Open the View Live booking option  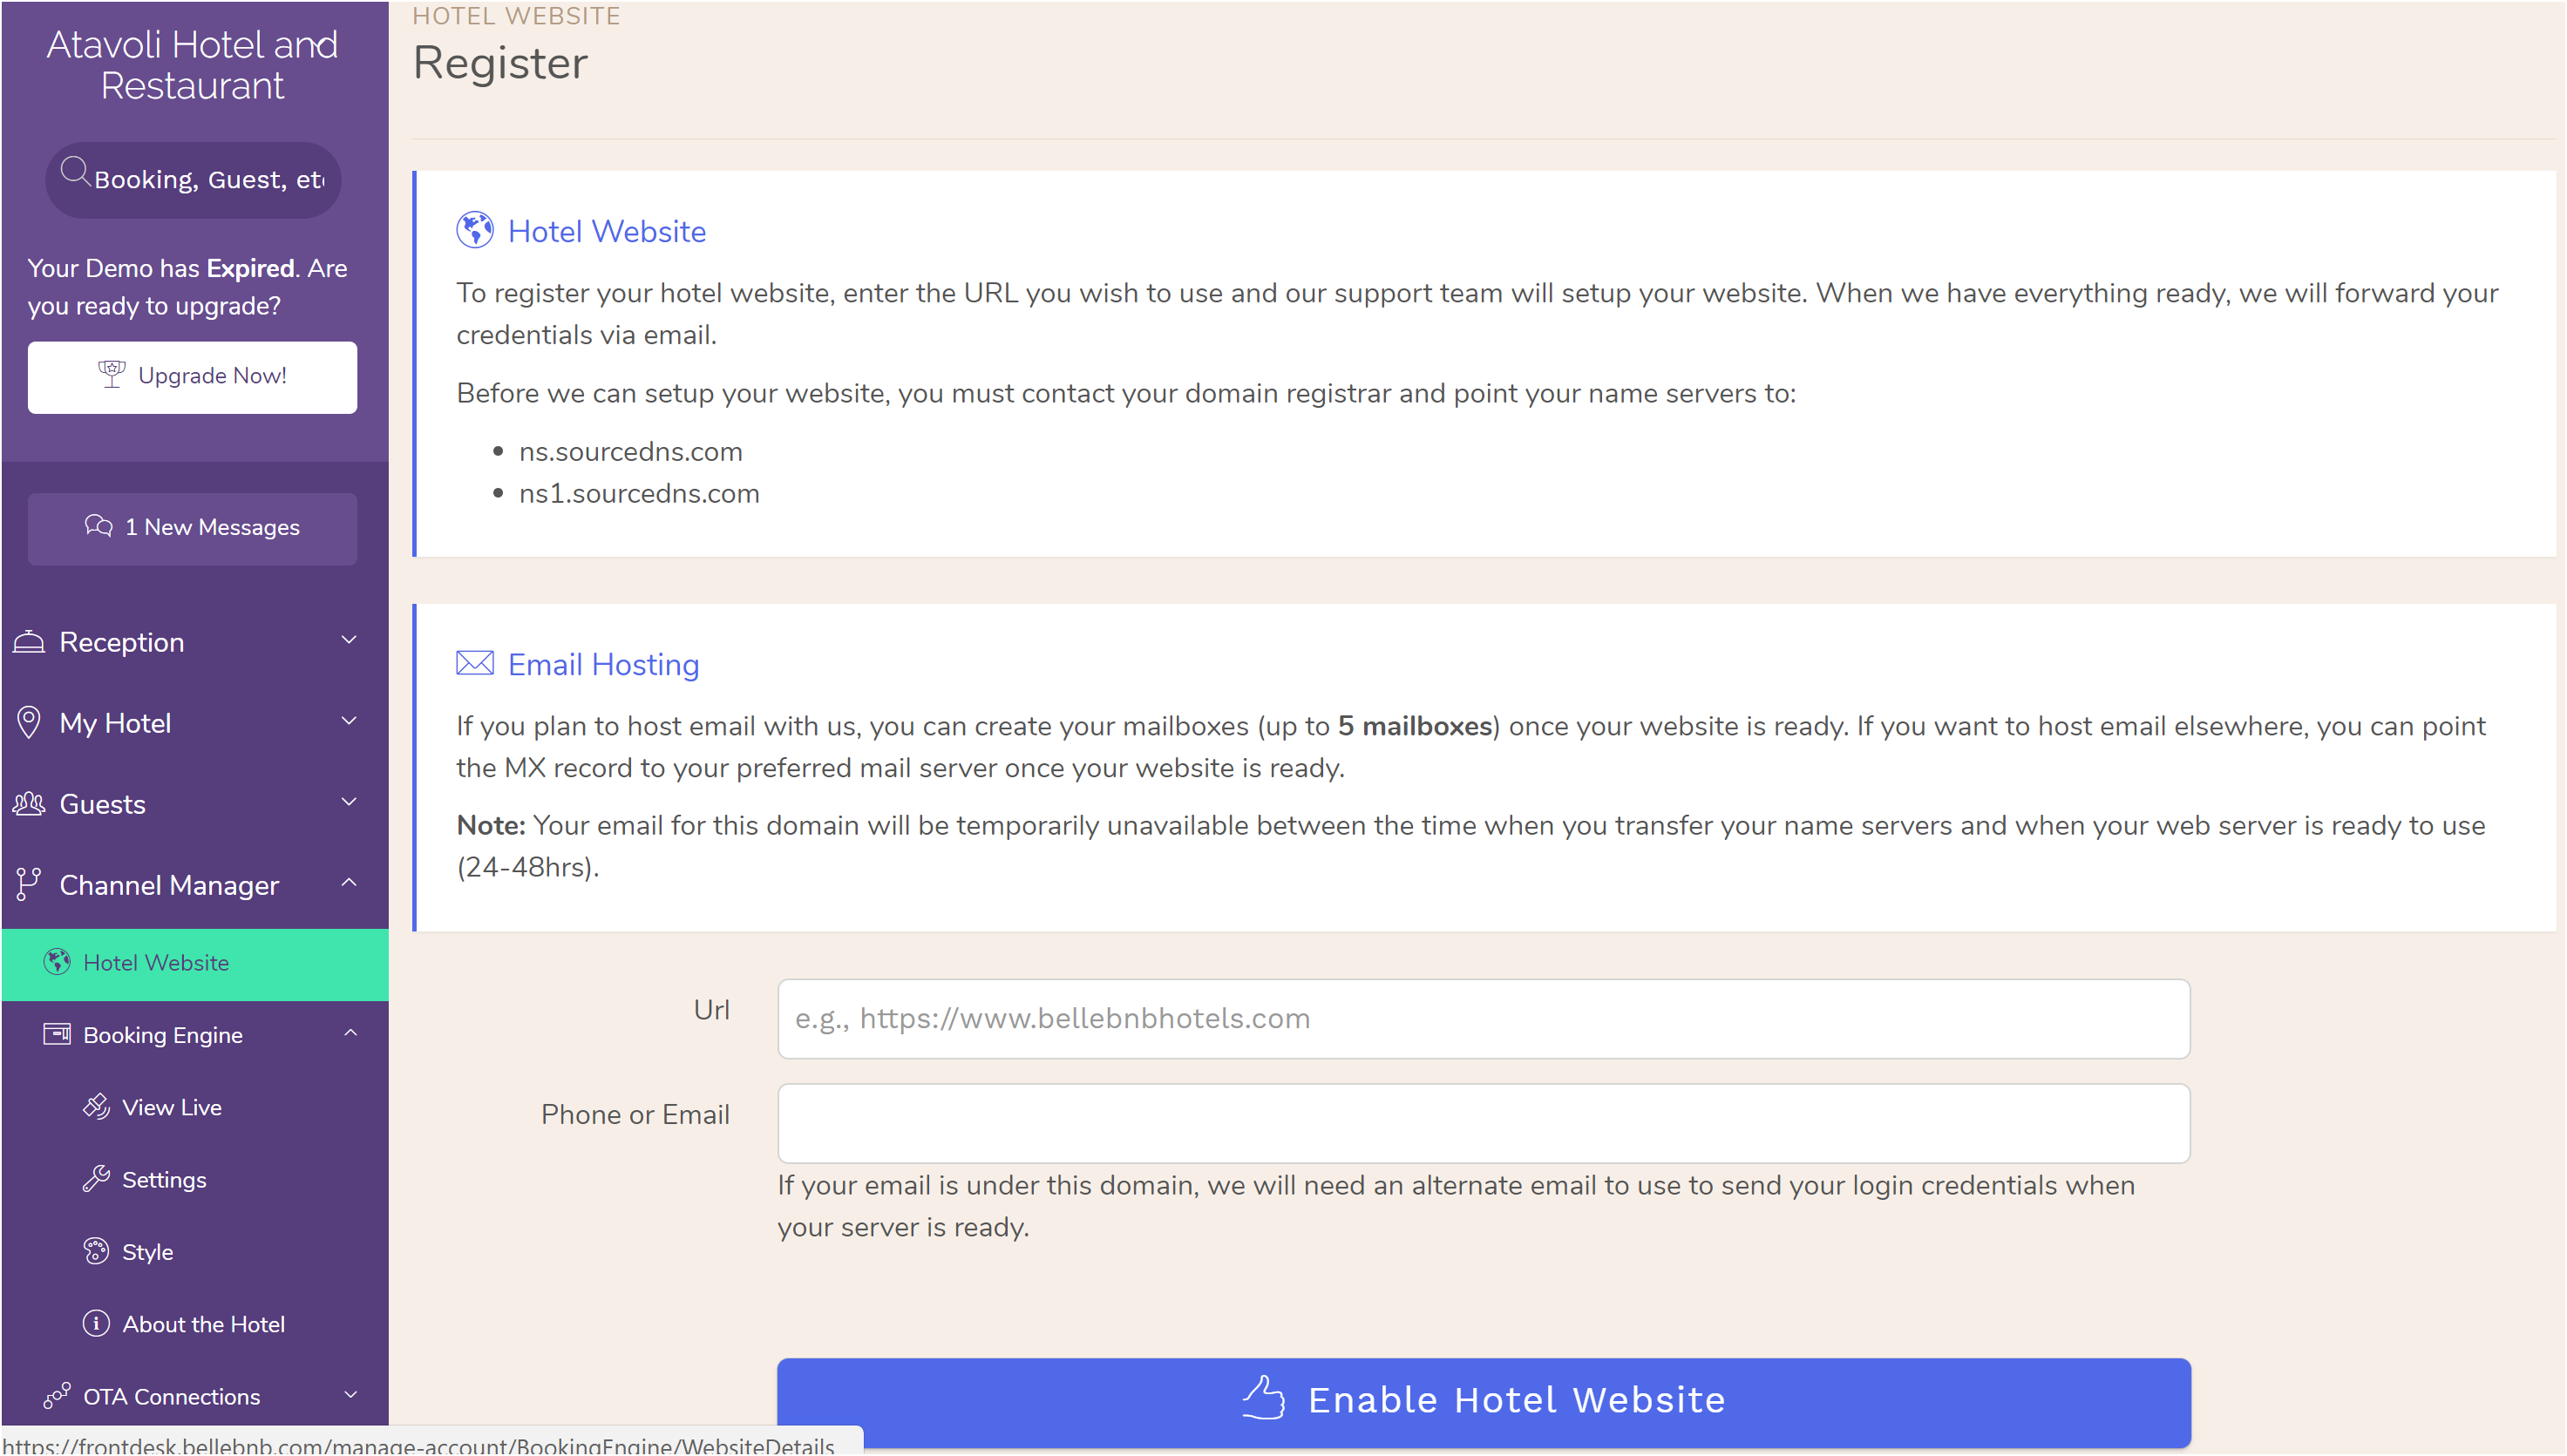173,1107
